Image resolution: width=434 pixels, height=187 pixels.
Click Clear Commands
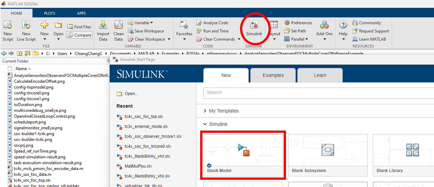[216, 39]
